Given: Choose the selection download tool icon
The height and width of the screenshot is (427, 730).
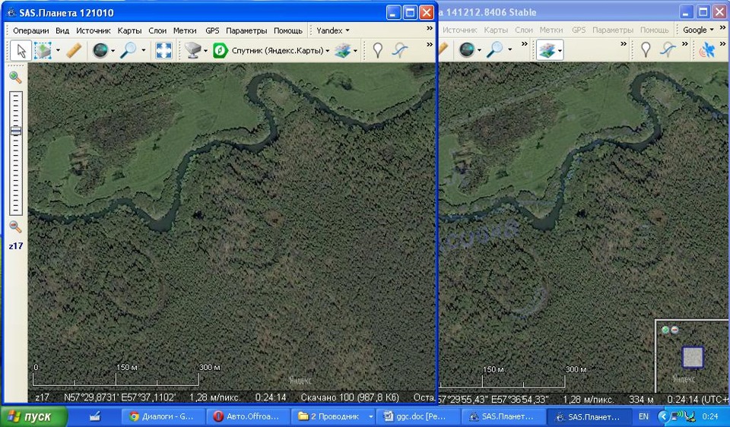Looking at the screenshot, I should [x=43, y=50].
